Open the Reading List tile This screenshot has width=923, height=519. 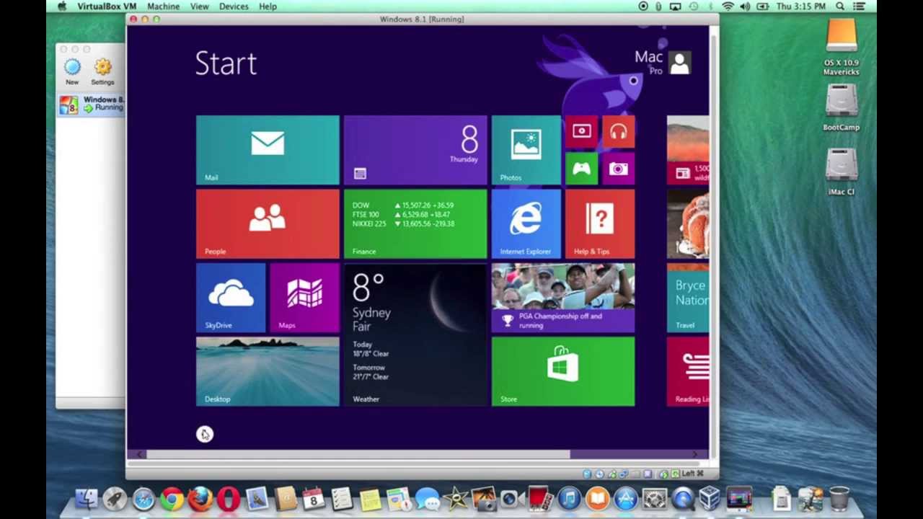[688, 371]
